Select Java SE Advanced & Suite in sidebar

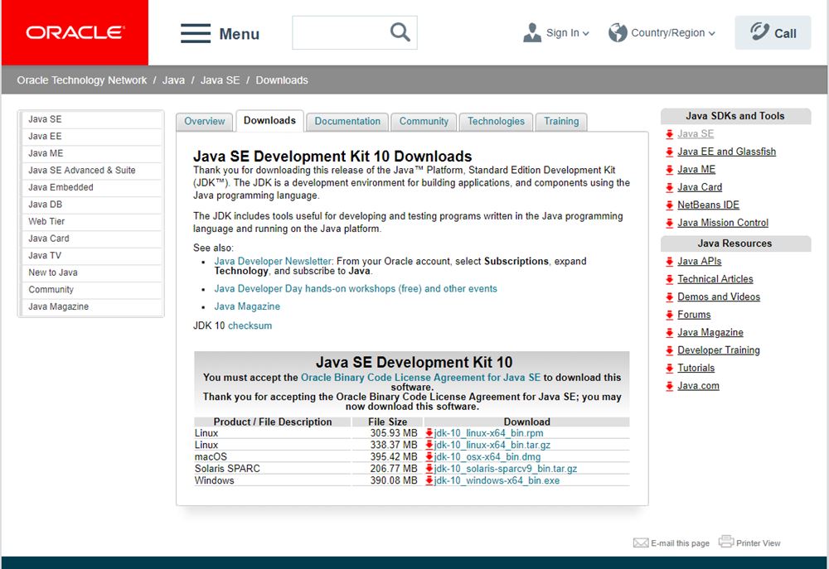click(x=91, y=171)
